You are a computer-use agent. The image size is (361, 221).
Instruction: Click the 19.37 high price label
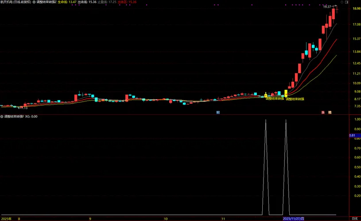click(327, 7)
